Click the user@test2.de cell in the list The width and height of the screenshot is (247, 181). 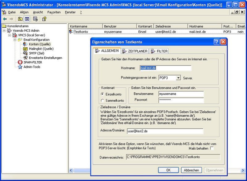tap(165, 32)
